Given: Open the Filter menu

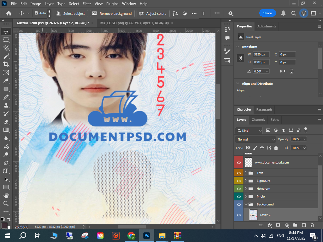Looking at the screenshot, I should [x=87, y=4].
